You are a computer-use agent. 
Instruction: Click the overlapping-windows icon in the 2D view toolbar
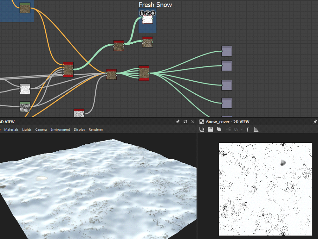(x=201, y=129)
